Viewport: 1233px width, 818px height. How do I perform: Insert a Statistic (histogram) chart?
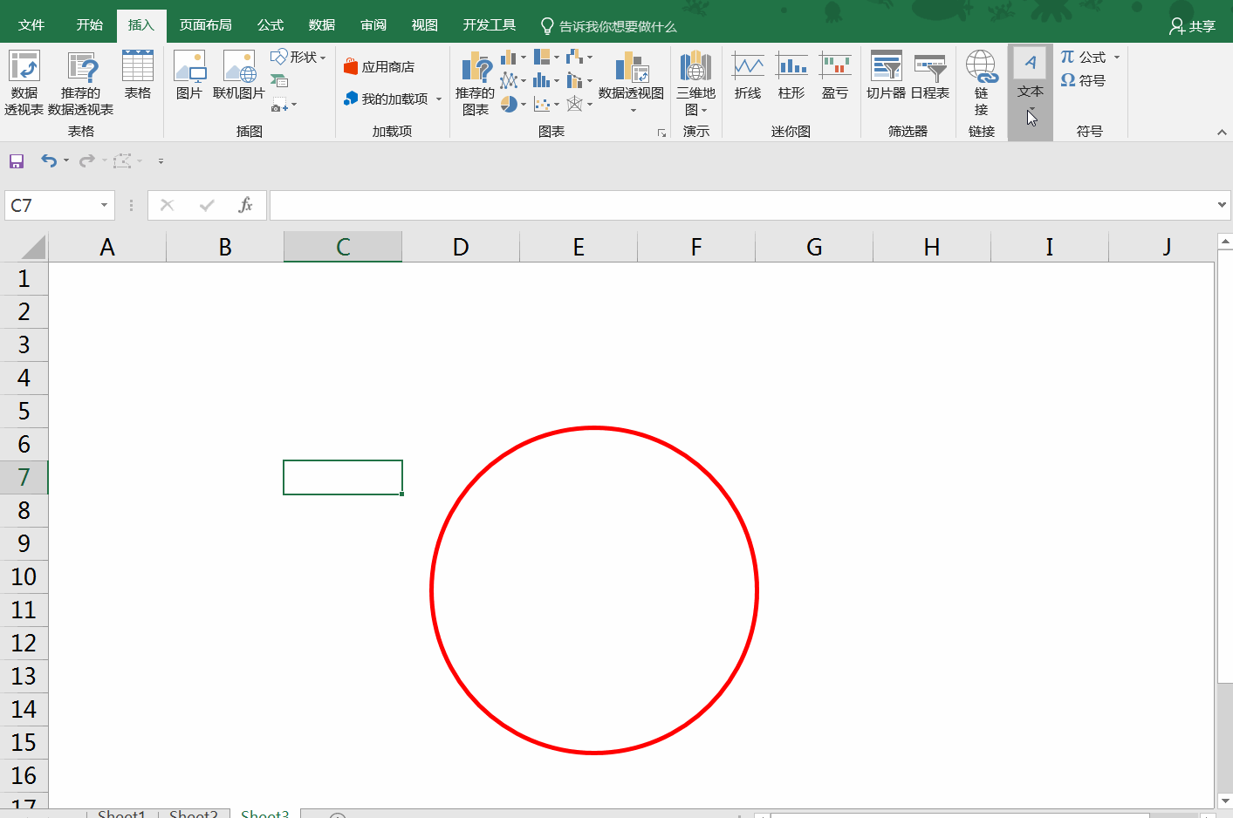click(546, 81)
